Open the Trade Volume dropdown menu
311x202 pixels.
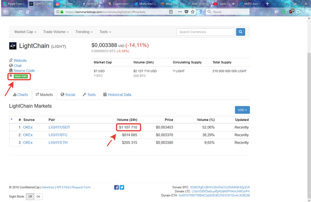(56, 32)
